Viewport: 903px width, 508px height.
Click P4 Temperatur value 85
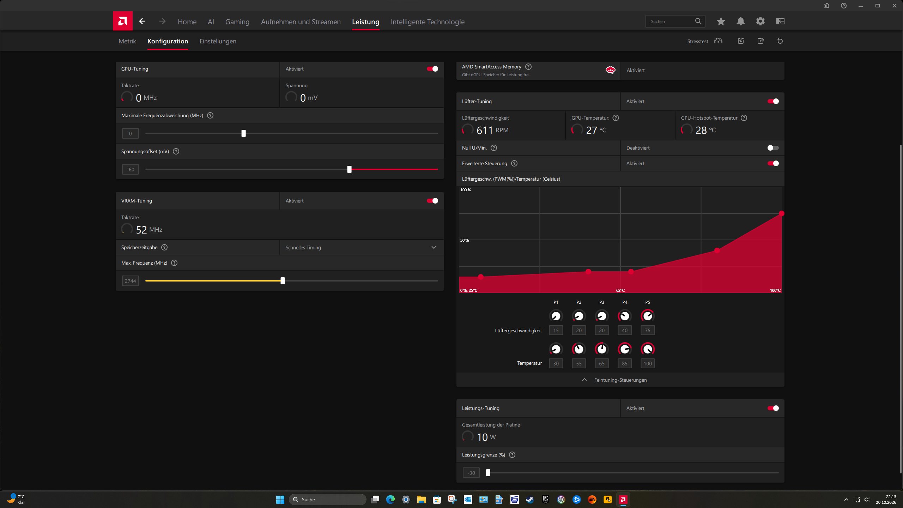625,363
